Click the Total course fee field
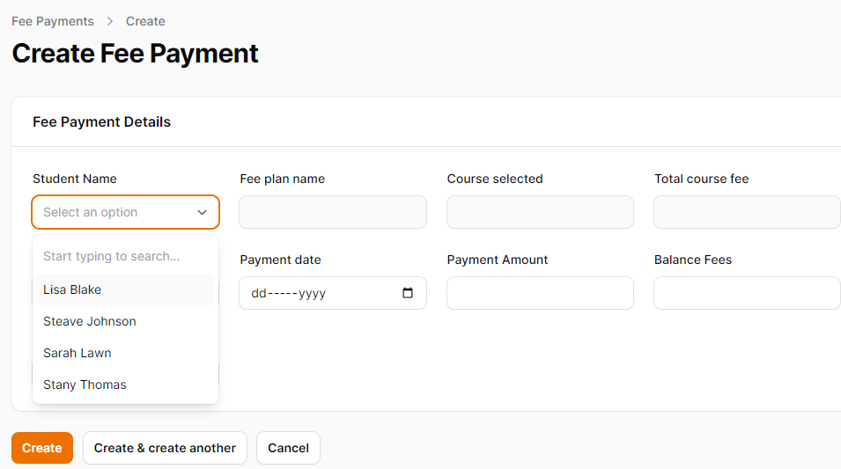Image resolution: width=841 pixels, height=469 pixels. tap(747, 212)
